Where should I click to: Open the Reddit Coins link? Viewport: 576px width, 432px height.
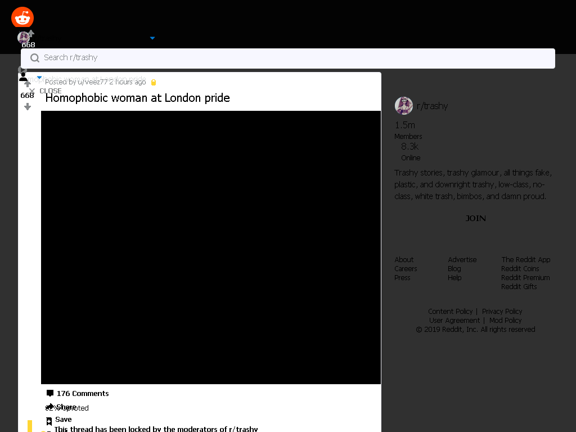coord(520,268)
